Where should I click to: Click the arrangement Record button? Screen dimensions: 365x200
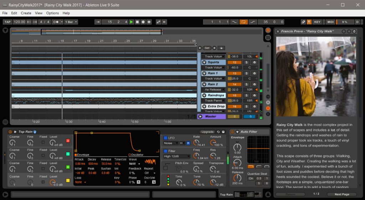tap(143, 22)
